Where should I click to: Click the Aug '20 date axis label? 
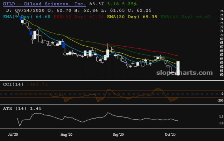click(66, 134)
